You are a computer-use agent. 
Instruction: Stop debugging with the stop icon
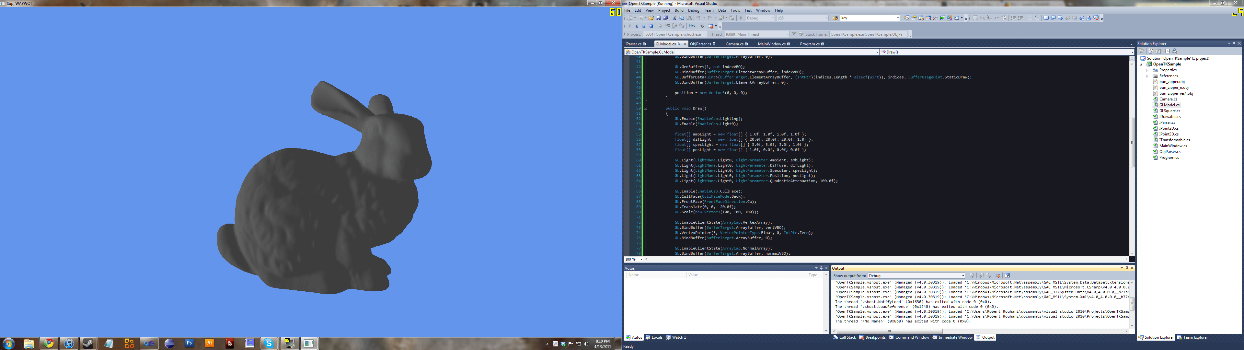(x=644, y=26)
